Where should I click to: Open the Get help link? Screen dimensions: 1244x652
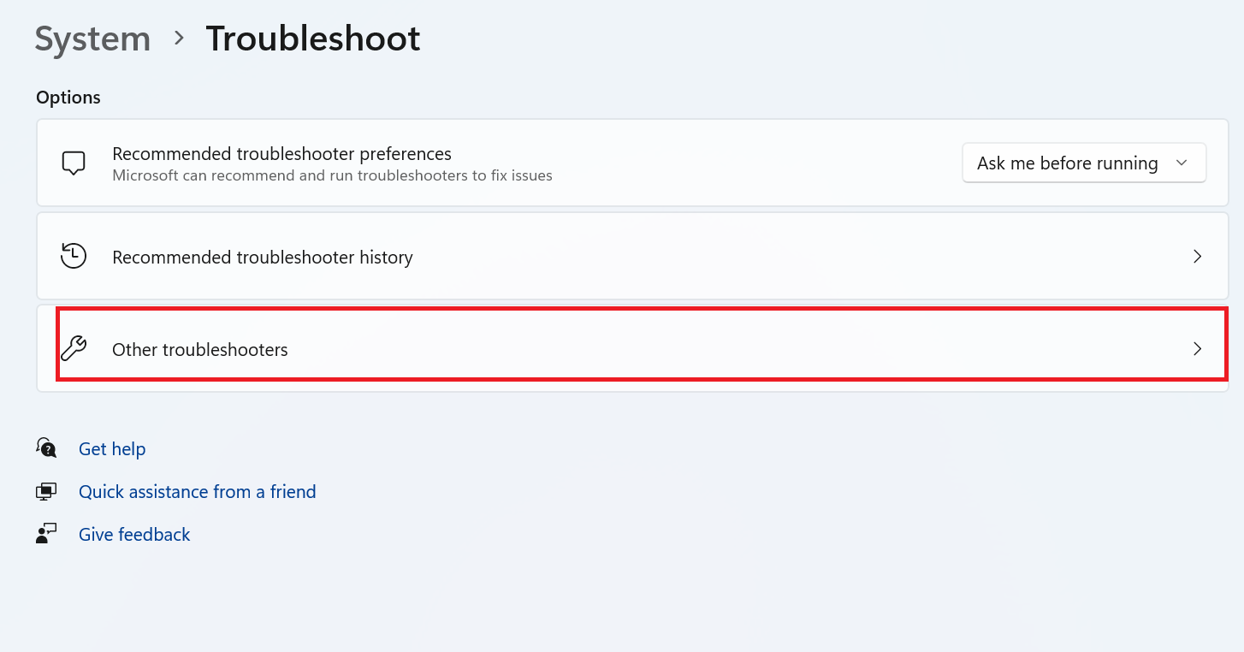click(x=112, y=448)
